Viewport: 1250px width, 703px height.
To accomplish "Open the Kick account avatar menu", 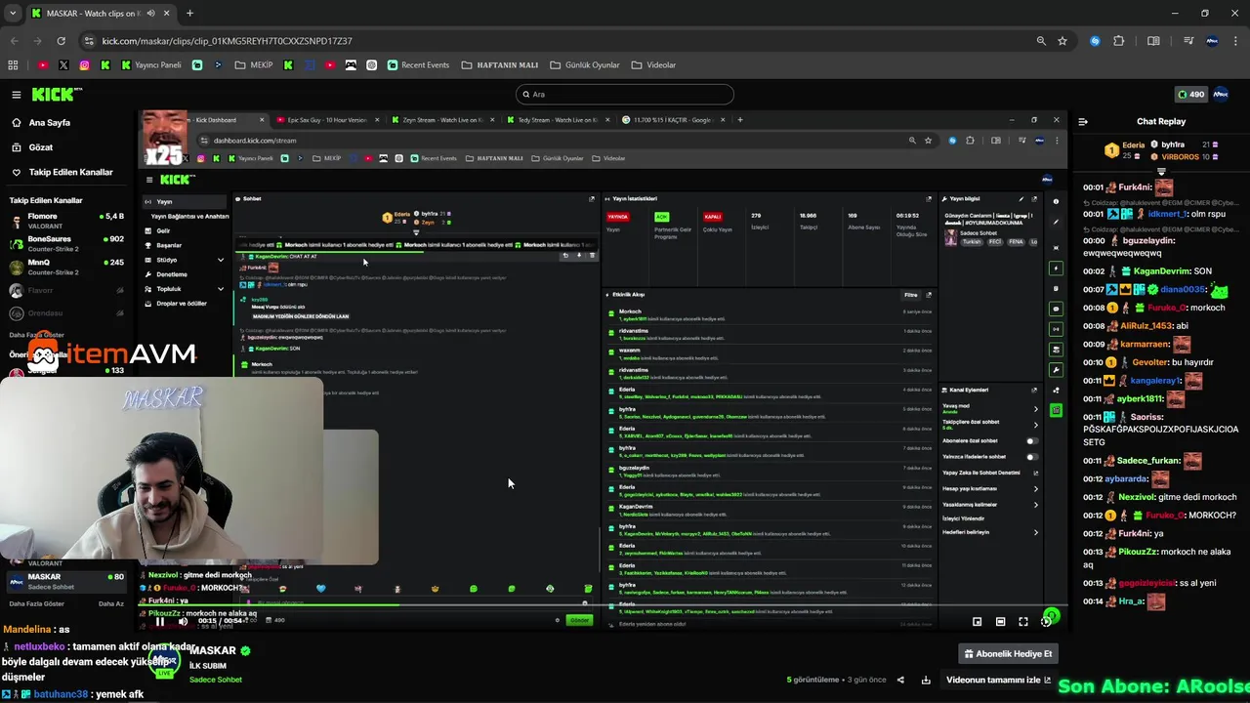I will [1221, 95].
